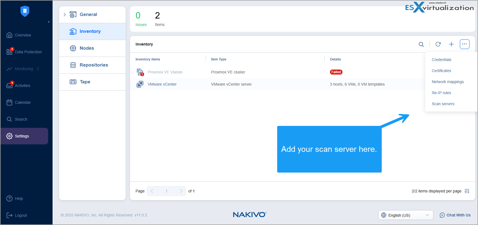The image size is (478, 225).
Task: Open the Nodes settings tab
Action: [92, 48]
